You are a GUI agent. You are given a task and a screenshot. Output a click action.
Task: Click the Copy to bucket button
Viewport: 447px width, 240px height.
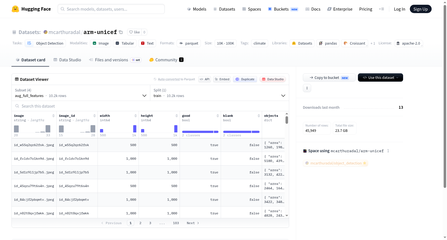pos(329,77)
